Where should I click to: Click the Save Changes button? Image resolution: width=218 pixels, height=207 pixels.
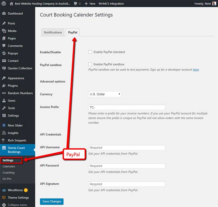(x=52, y=201)
